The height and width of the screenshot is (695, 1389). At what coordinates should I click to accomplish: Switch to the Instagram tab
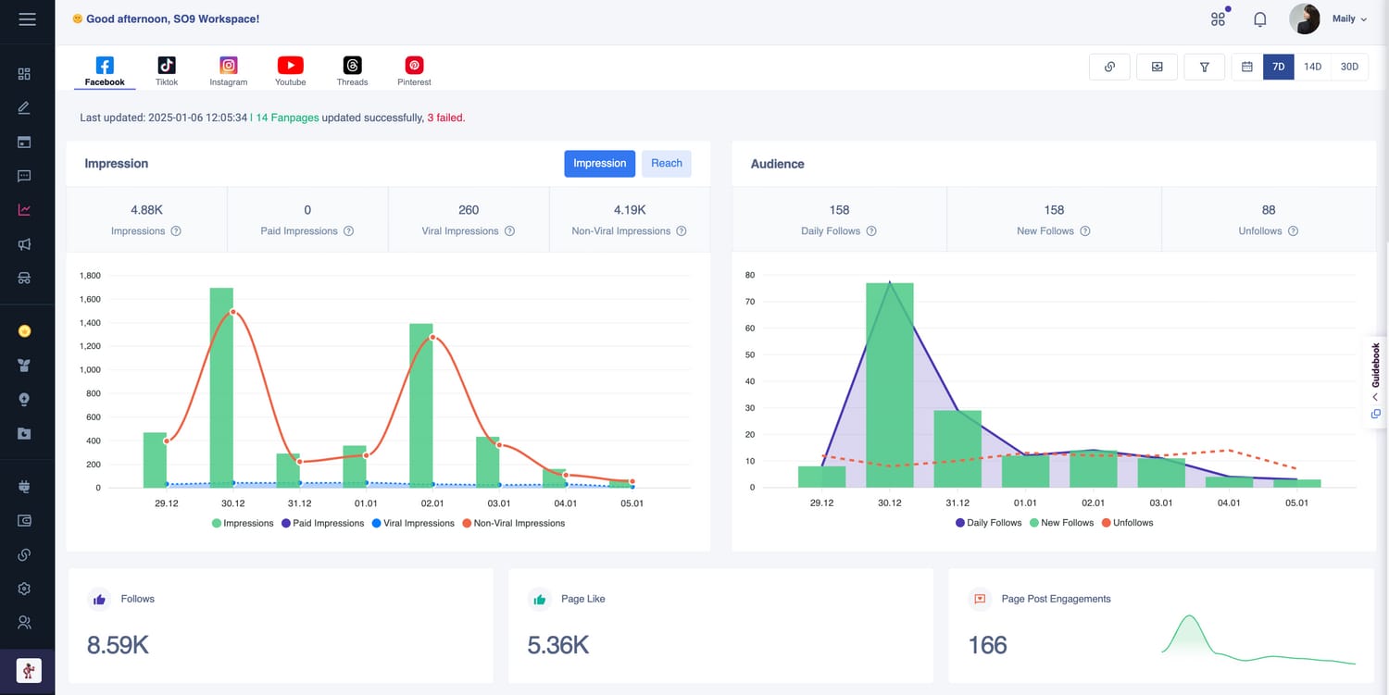click(229, 70)
